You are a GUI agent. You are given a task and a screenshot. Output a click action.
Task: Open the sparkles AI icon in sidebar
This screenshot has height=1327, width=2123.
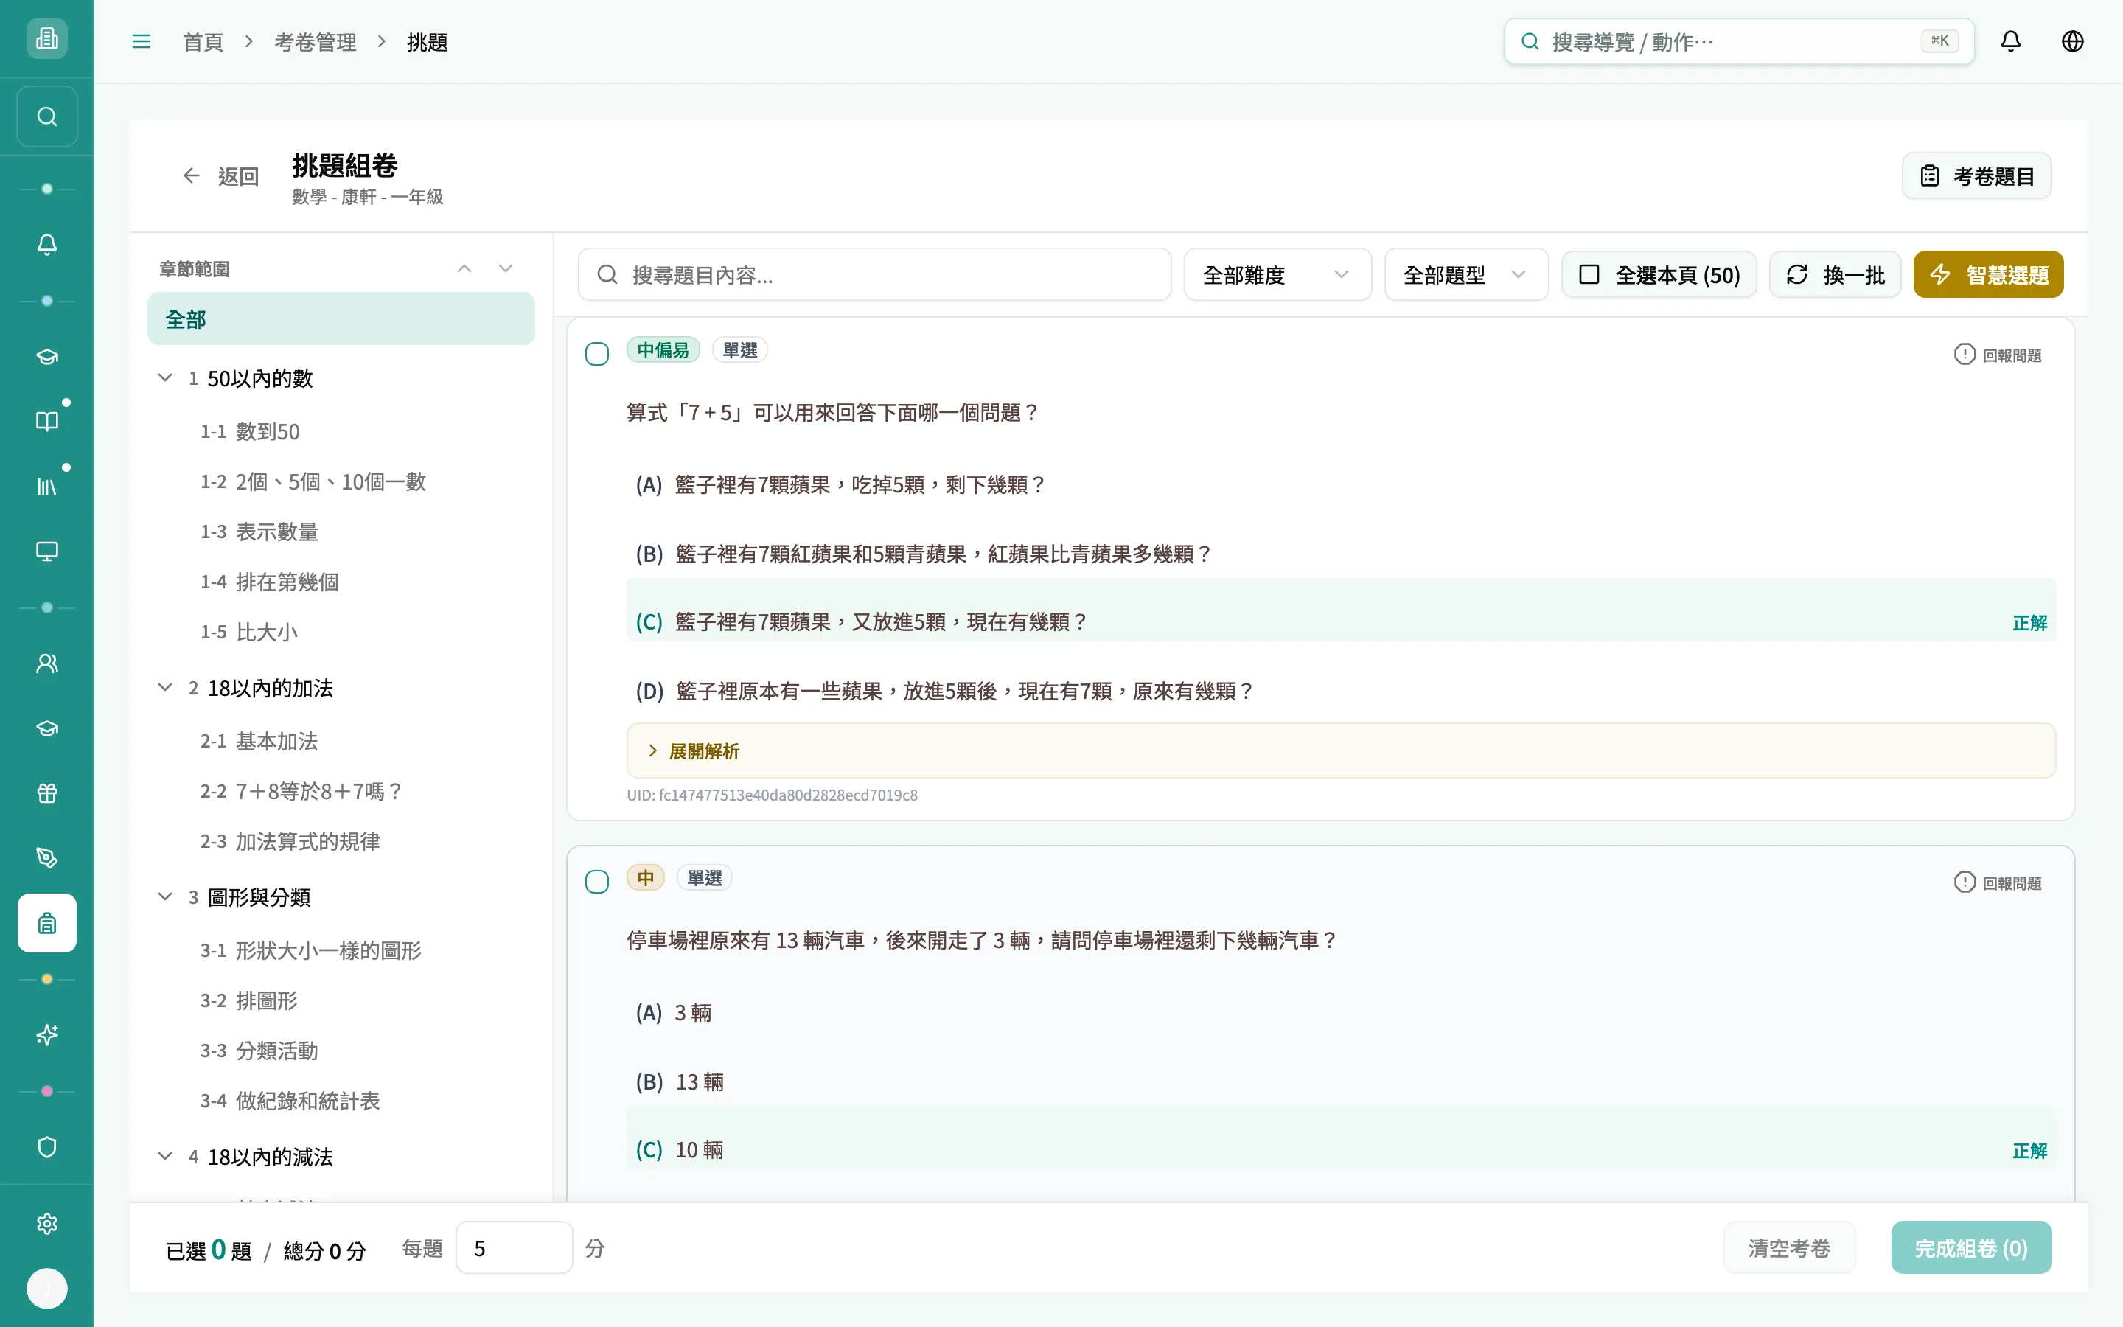(46, 1036)
